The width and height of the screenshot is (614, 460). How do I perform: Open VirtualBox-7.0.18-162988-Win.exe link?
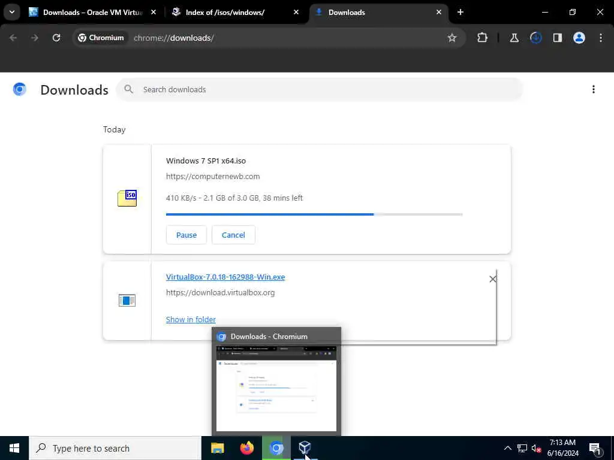(225, 277)
